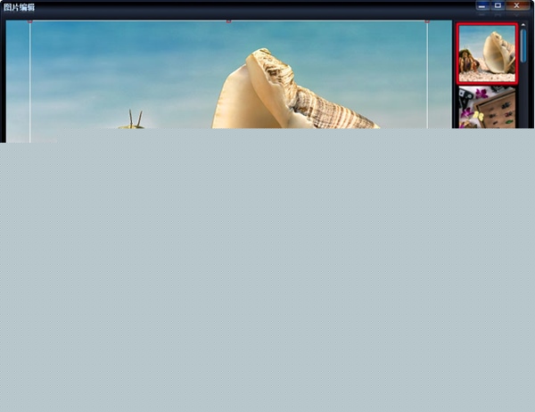Select the seashell thumbnail with red border

[x=487, y=54]
